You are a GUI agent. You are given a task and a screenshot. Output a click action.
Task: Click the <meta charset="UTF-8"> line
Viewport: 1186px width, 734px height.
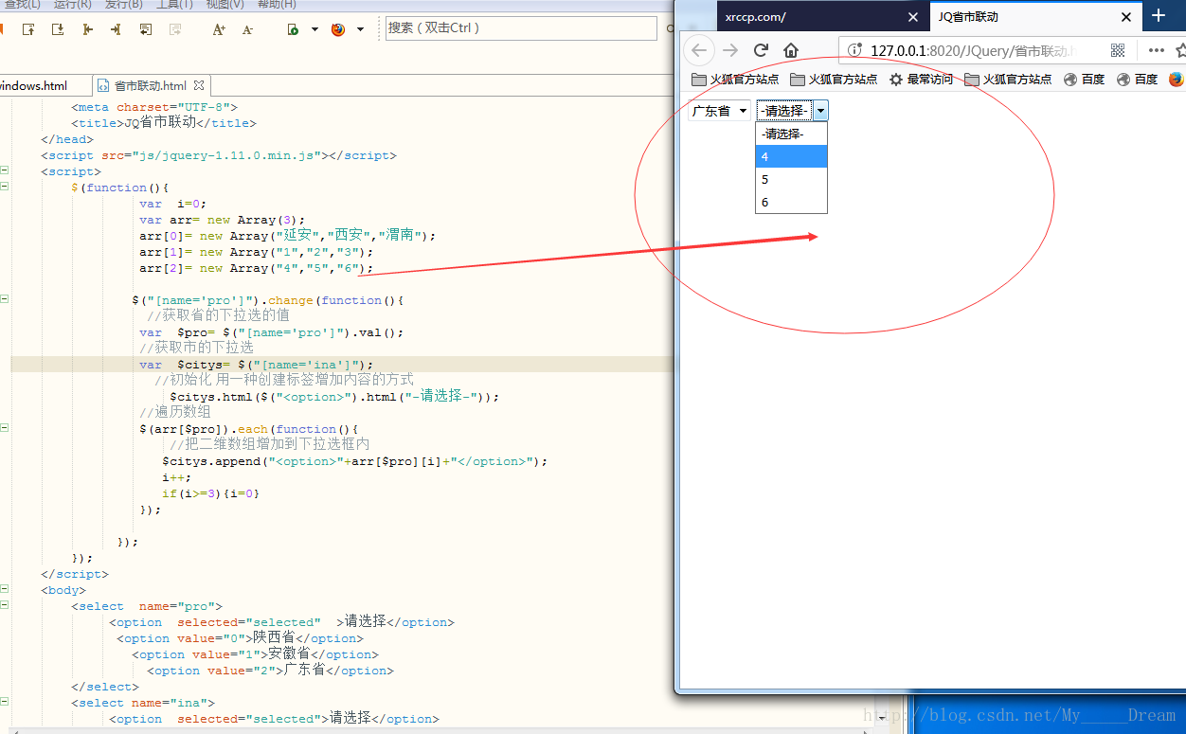click(154, 107)
